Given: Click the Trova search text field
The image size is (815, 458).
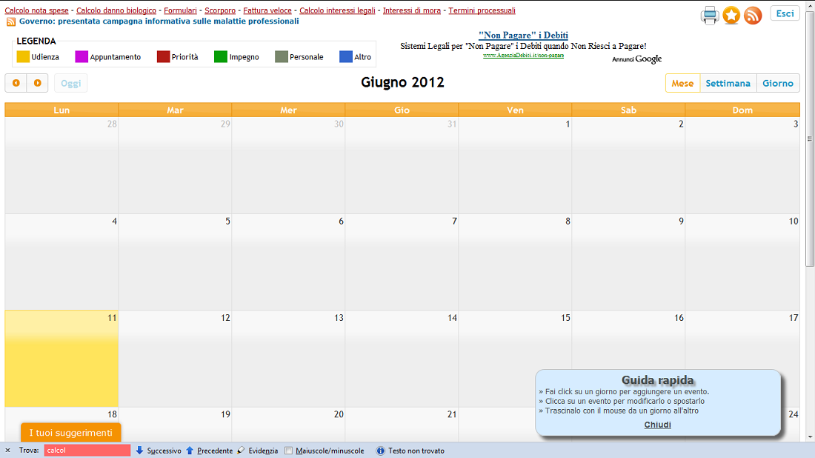Looking at the screenshot, I should [x=87, y=451].
